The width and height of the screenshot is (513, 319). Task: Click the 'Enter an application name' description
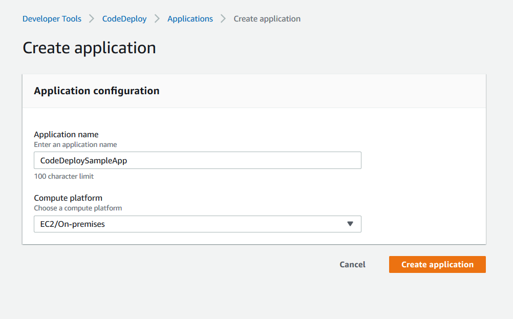coord(75,144)
